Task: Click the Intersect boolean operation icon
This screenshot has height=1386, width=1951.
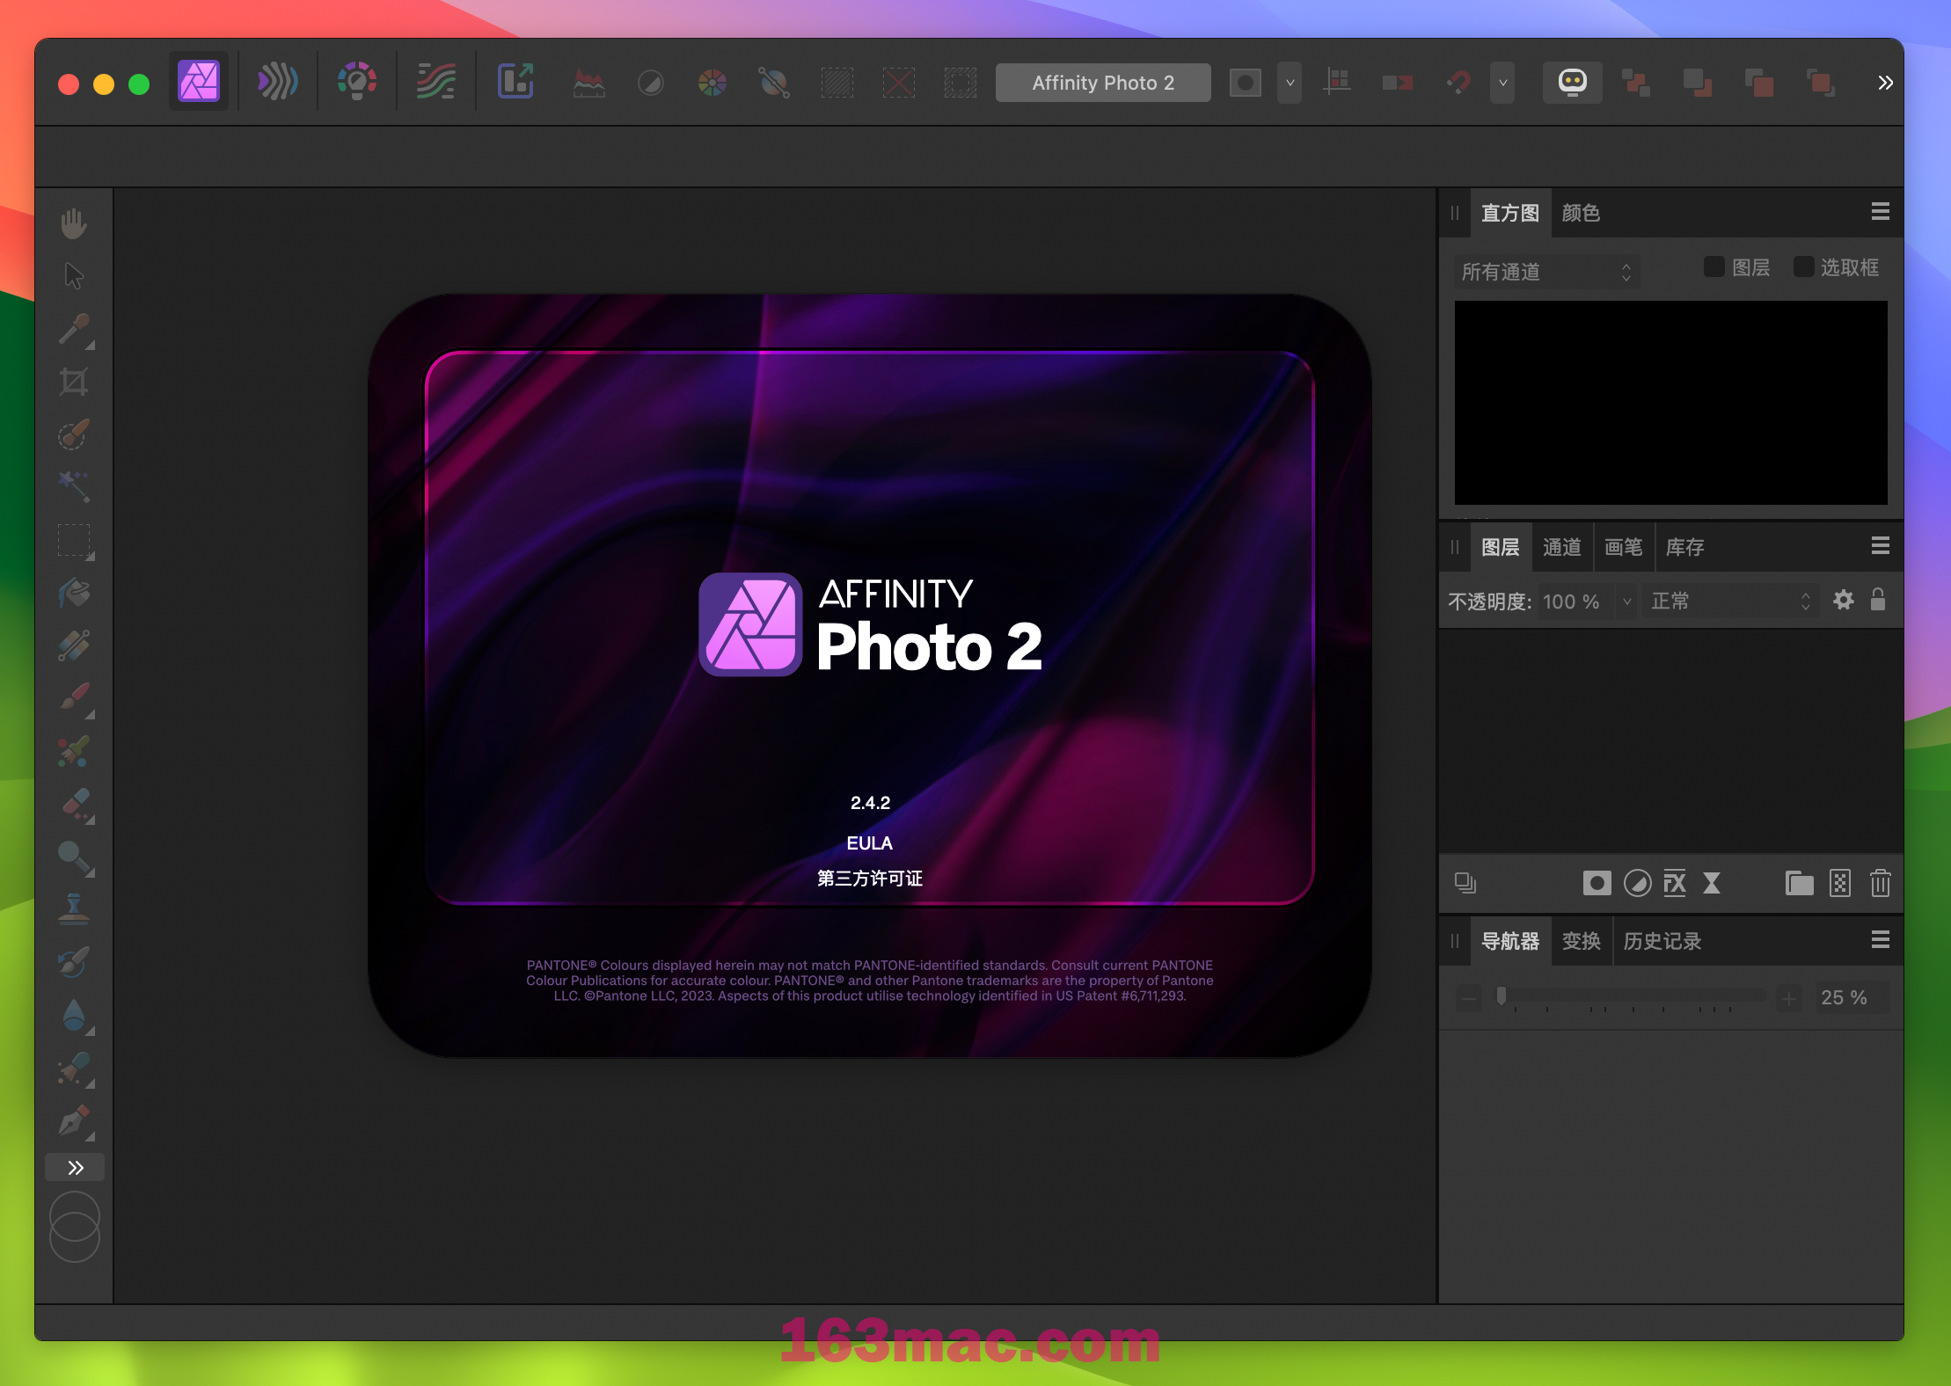Action: pos(1758,84)
